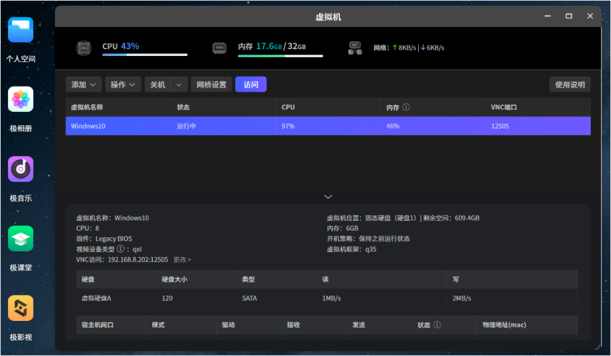
Task: Click the 46% memory cell of Windows10
Action: coord(393,126)
